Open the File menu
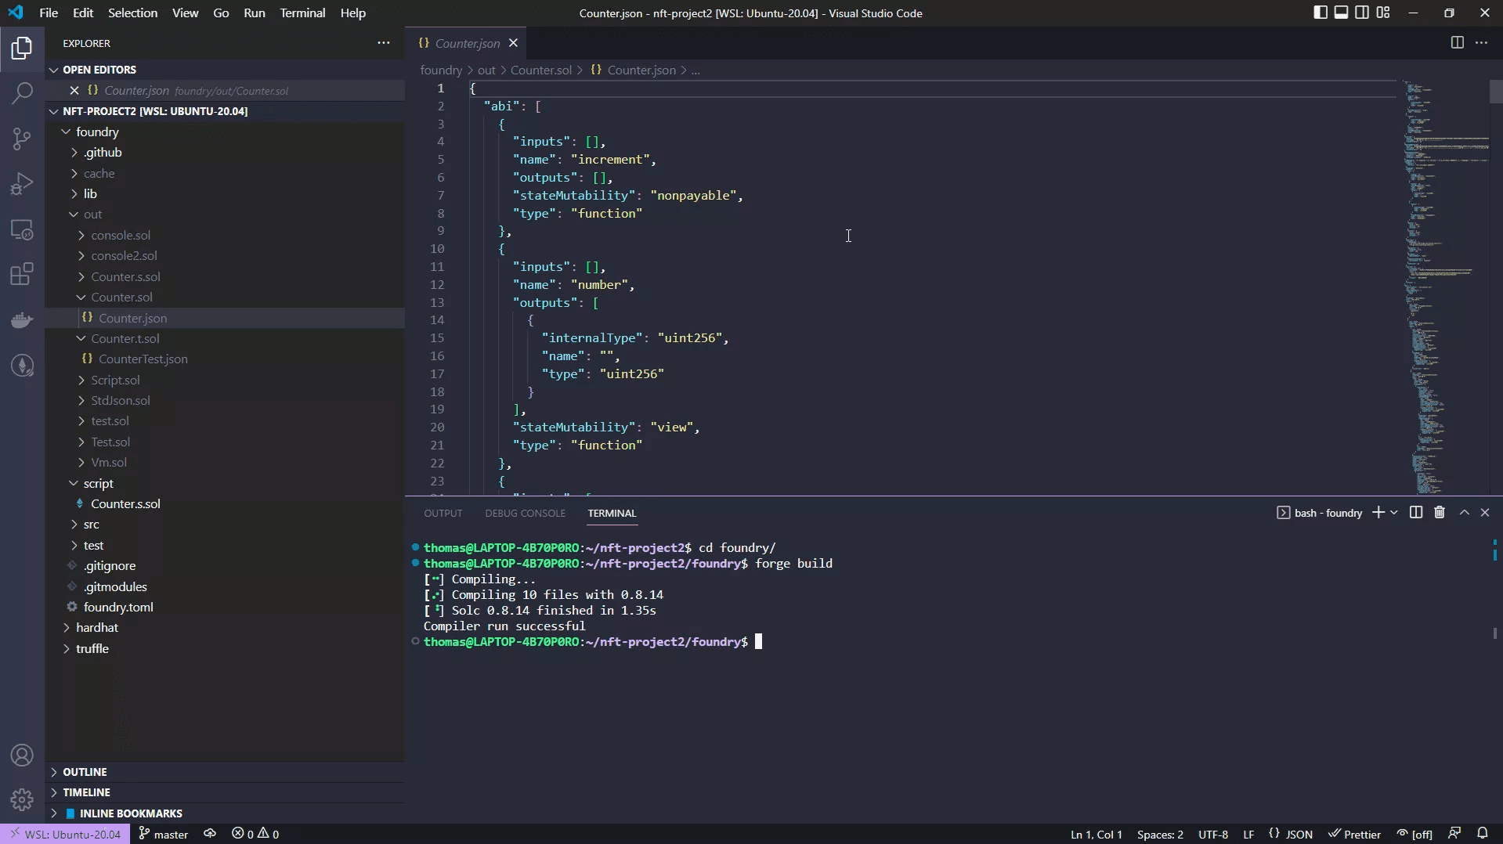Viewport: 1503px width, 844px height. 49,13
